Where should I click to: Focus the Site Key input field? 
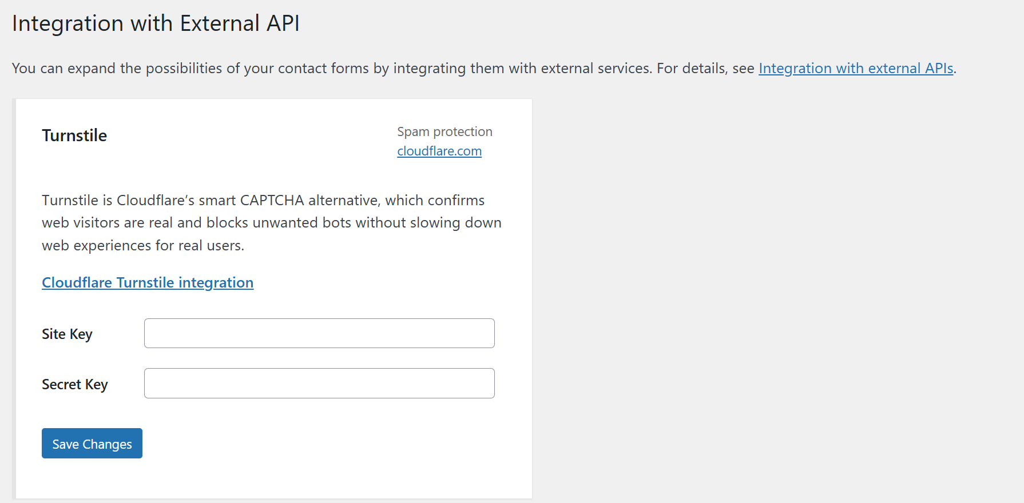(x=319, y=333)
